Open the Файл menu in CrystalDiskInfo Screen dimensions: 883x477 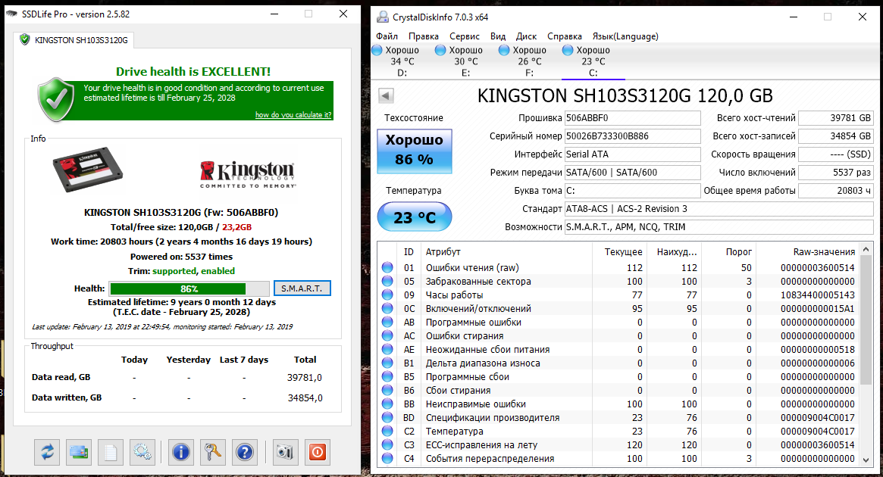point(387,36)
